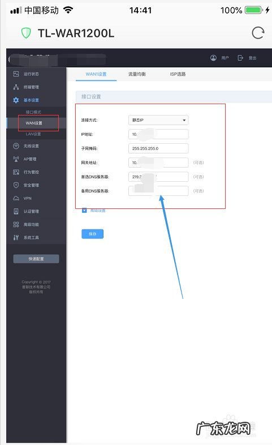Open 行为管控 icon in sidebar

16,172
